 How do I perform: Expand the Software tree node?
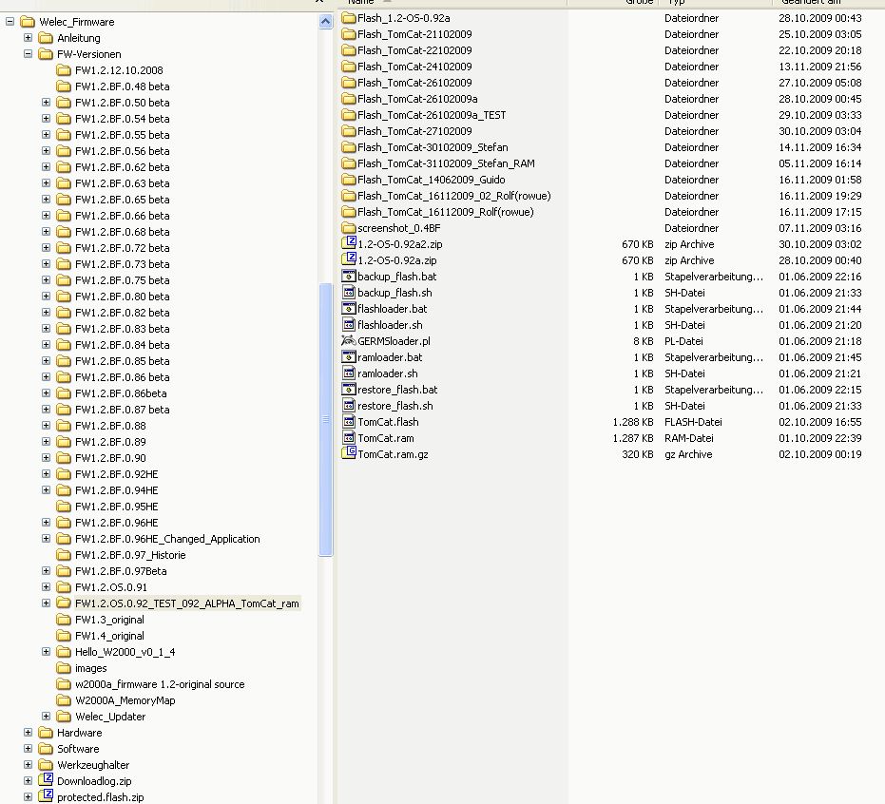tap(29, 748)
